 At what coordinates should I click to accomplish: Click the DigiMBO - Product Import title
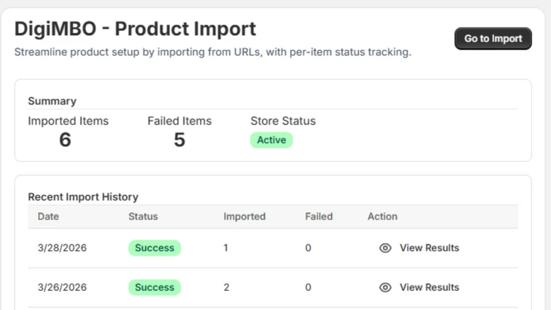(135, 29)
